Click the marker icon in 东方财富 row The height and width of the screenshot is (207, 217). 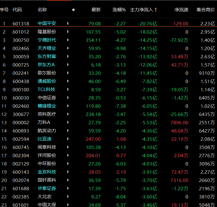pyautogui.click(x=68, y=56)
